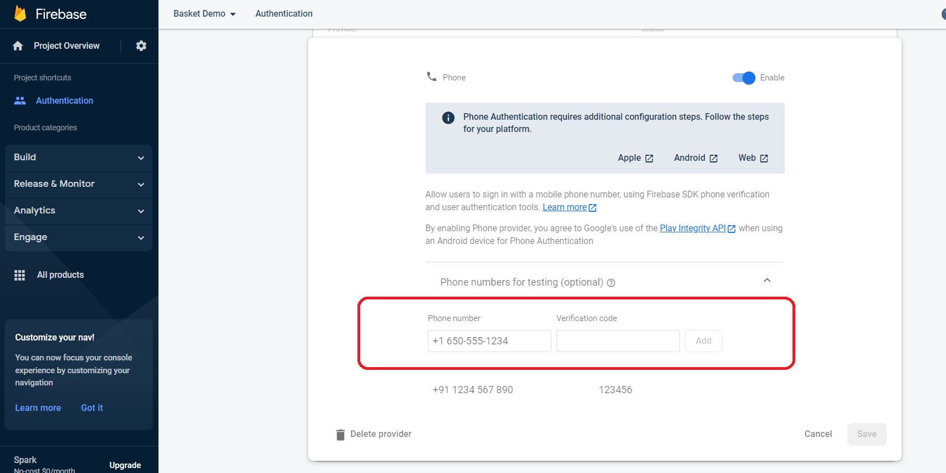Click the Phone handset icon
Screen dimensions: 946x473
click(432, 77)
